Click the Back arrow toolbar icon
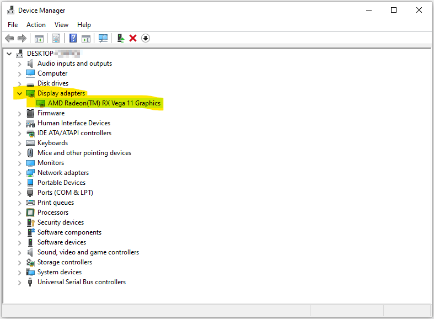This screenshot has height=319, width=434. click(10, 38)
